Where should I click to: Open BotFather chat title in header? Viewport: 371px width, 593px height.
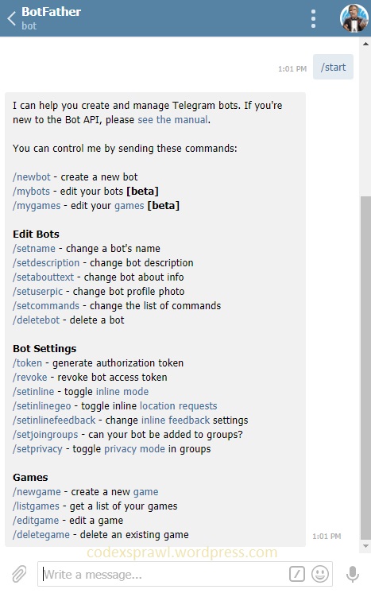[52, 12]
